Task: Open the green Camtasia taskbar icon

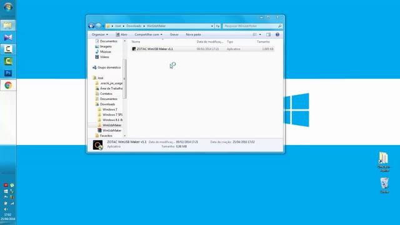Action: (8, 61)
